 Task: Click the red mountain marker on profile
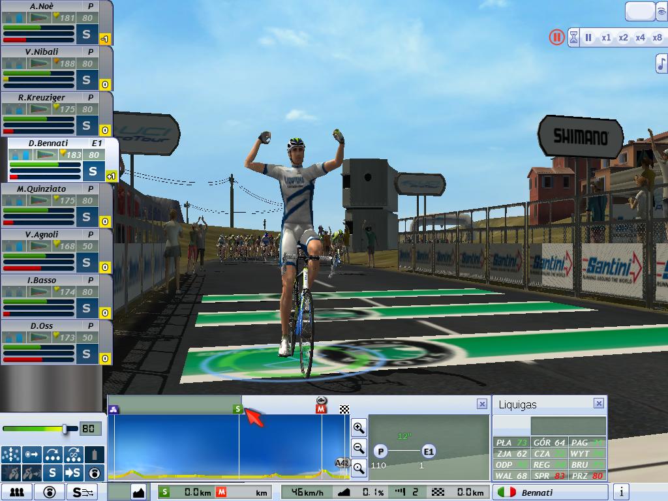pyautogui.click(x=321, y=409)
